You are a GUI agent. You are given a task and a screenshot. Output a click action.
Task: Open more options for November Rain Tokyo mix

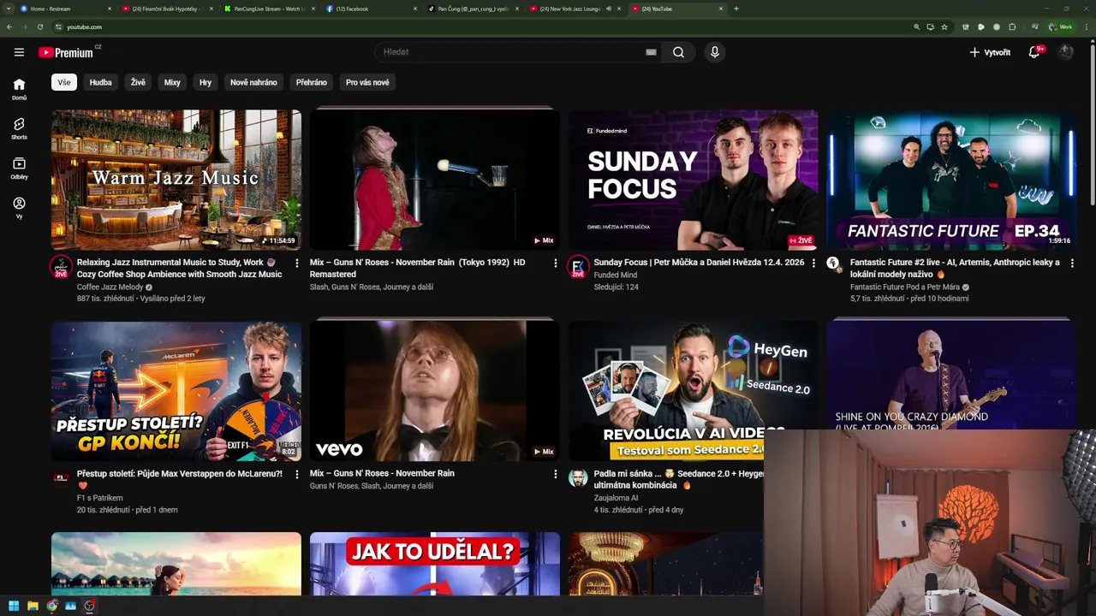pyautogui.click(x=555, y=264)
